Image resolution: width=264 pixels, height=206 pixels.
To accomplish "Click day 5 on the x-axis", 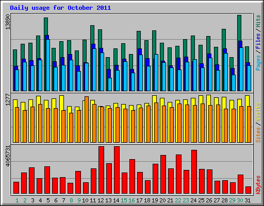I will (48, 200).
